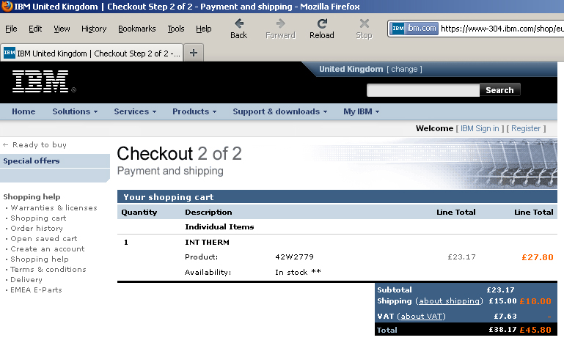Click the Stop loading icon

click(x=364, y=23)
